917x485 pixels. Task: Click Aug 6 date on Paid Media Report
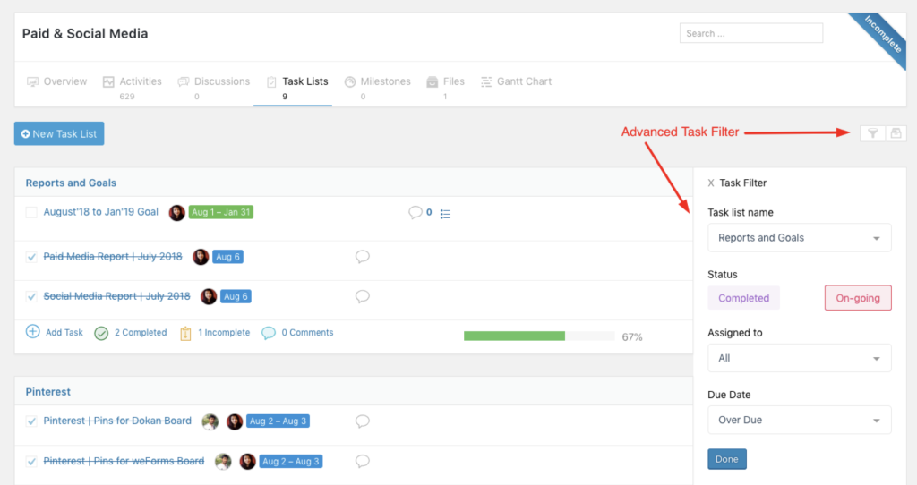click(x=227, y=257)
